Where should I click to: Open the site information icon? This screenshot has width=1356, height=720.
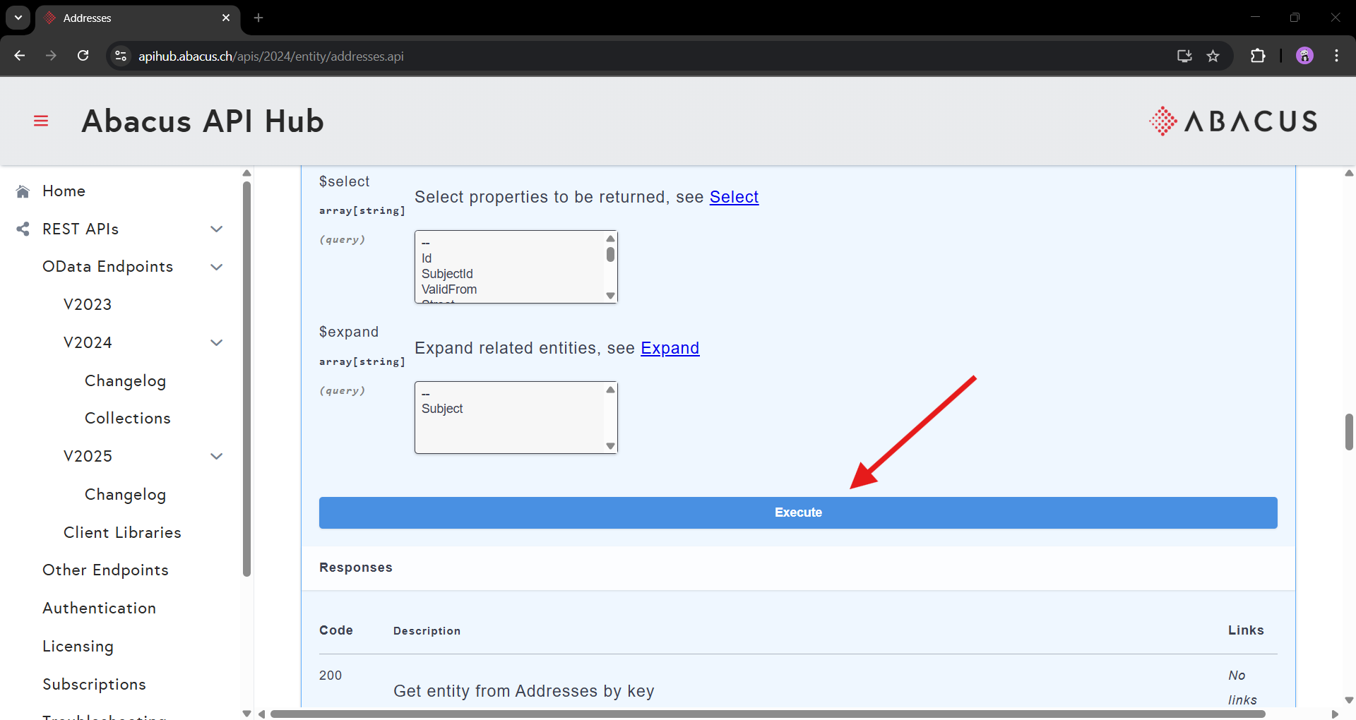click(121, 56)
